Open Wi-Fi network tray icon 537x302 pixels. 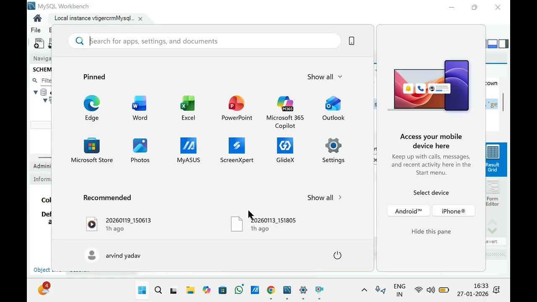coord(418,290)
